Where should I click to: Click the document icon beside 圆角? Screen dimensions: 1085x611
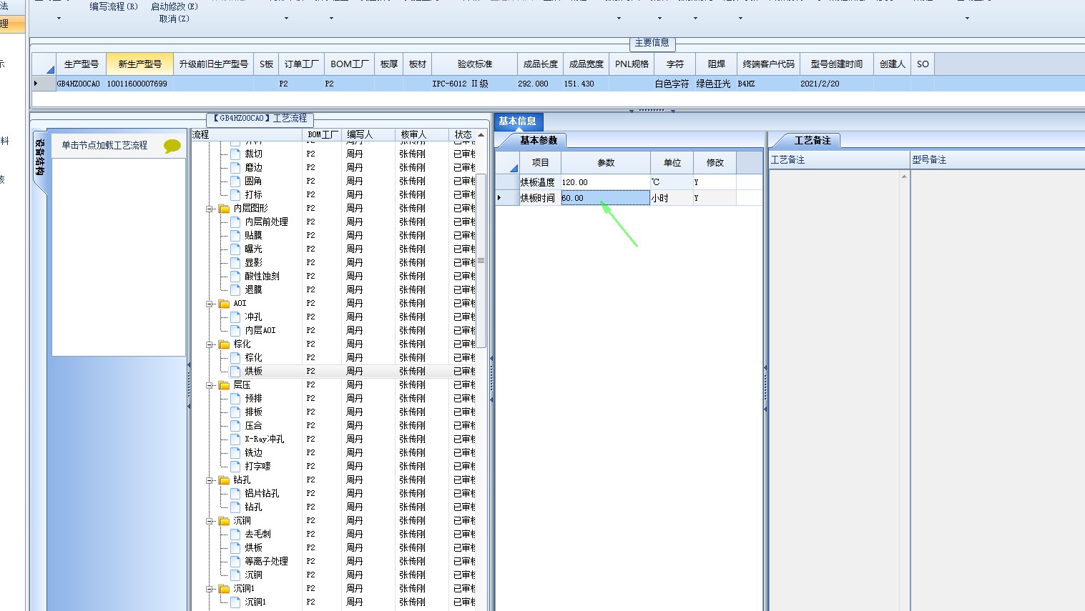(x=235, y=181)
